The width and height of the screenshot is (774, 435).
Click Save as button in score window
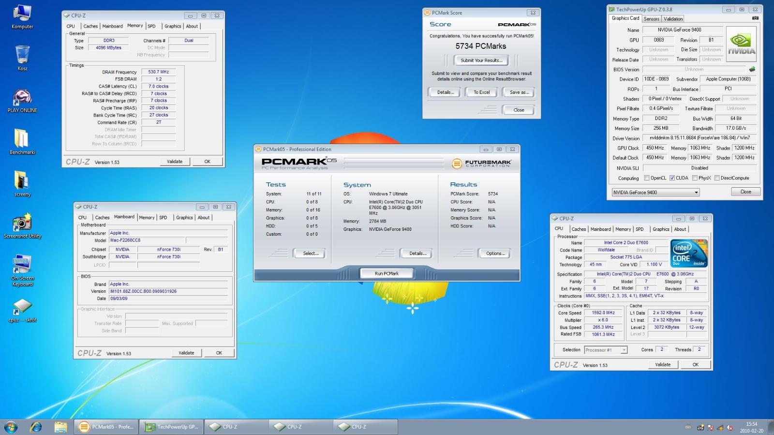pos(519,92)
